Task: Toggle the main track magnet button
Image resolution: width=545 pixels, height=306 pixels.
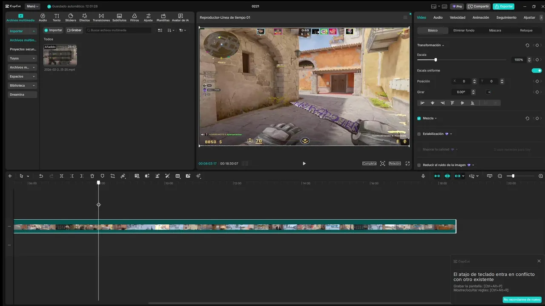Action: [437, 176]
